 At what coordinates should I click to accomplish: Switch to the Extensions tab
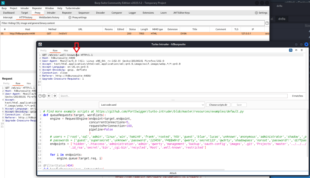[x=148, y=13]
